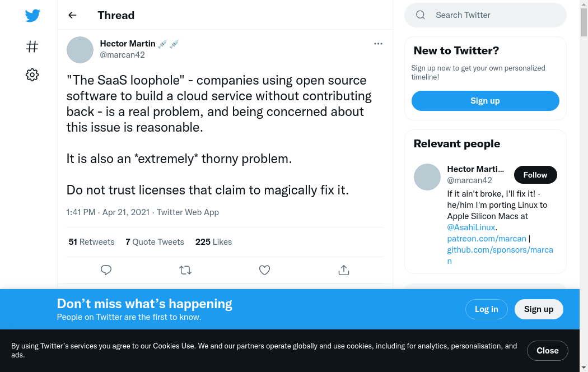The height and width of the screenshot is (372, 588).
Task: Go back using the arrow icon
Action: (x=72, y=15)
